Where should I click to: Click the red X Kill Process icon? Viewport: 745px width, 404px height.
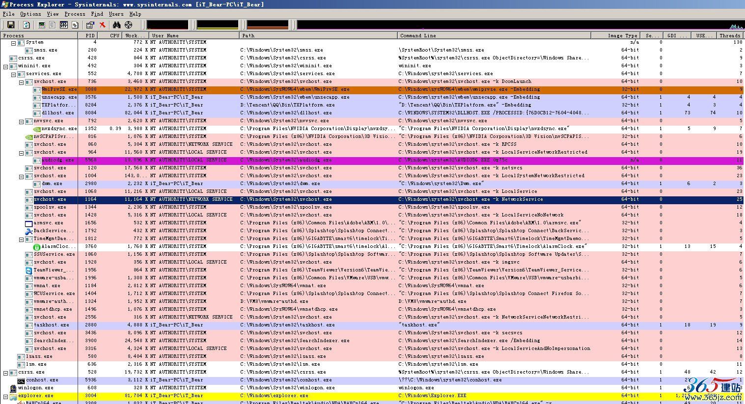click(102, 25)
